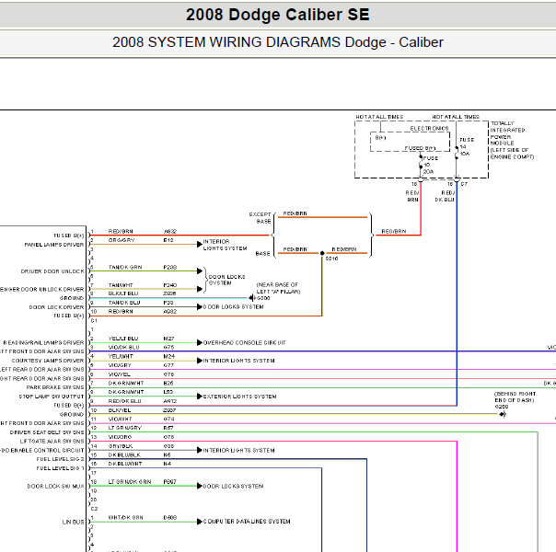The image size is (556, 552).
Task: Click the 'EXCEPT BASE' label
Action: (261, 218)
